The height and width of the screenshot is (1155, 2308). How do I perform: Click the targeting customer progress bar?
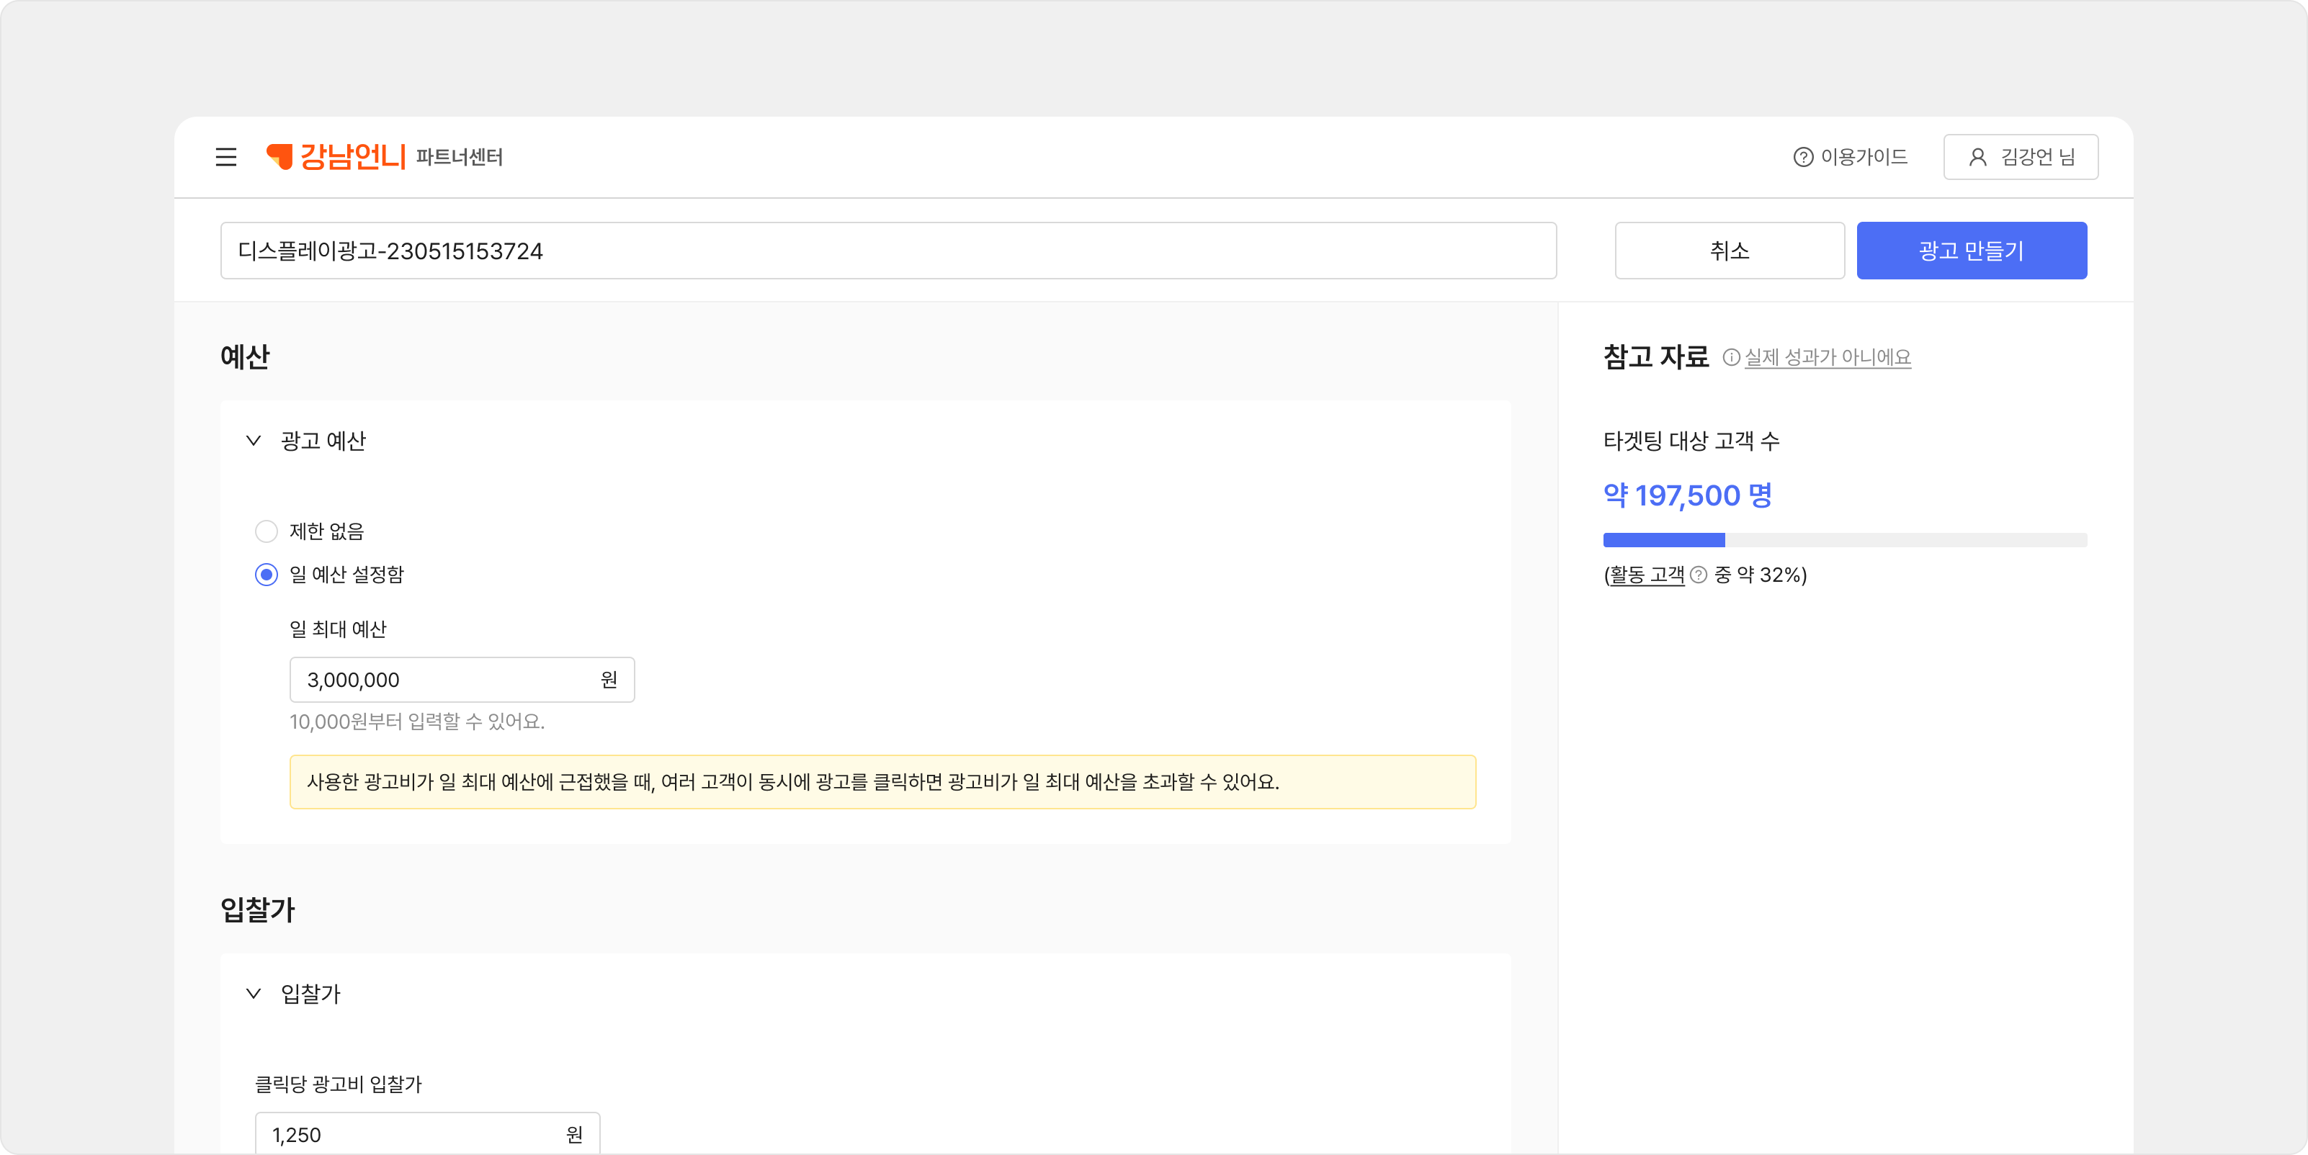point(1844,540)
